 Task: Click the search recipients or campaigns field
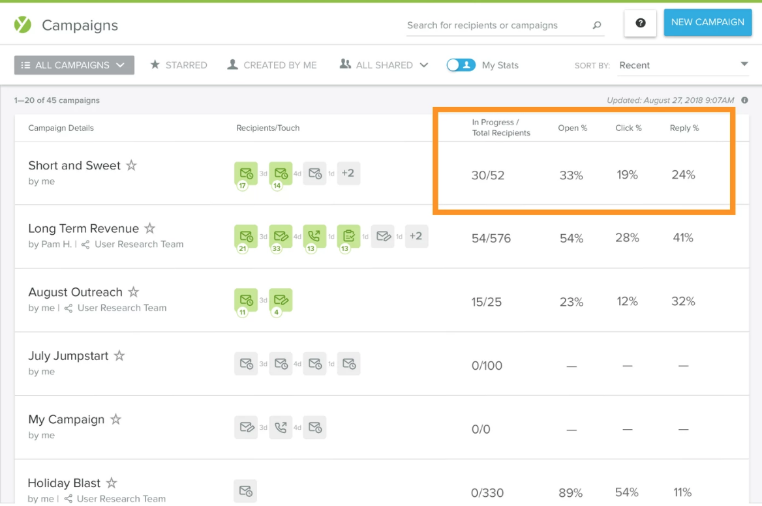[x=496, y=25]
